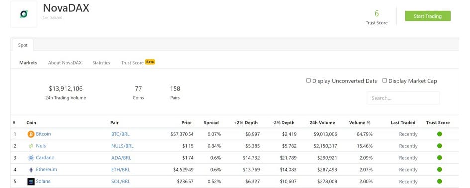The height and width of the screenshot is (188, 470).
Task: Click the green trust dot in Bitcoin row
Action: point(440,134)
